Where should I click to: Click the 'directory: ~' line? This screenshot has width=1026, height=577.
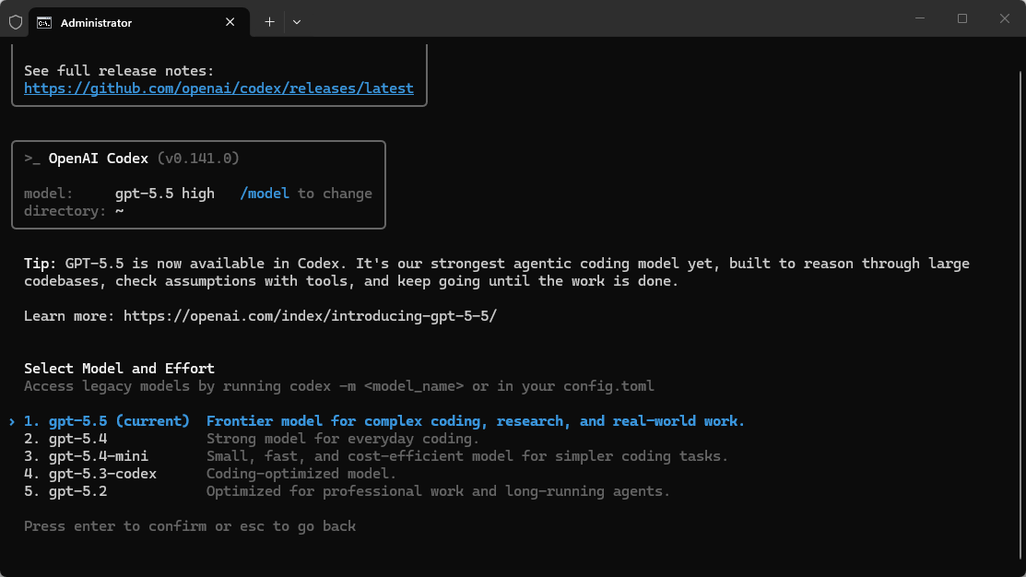(74, 211)
